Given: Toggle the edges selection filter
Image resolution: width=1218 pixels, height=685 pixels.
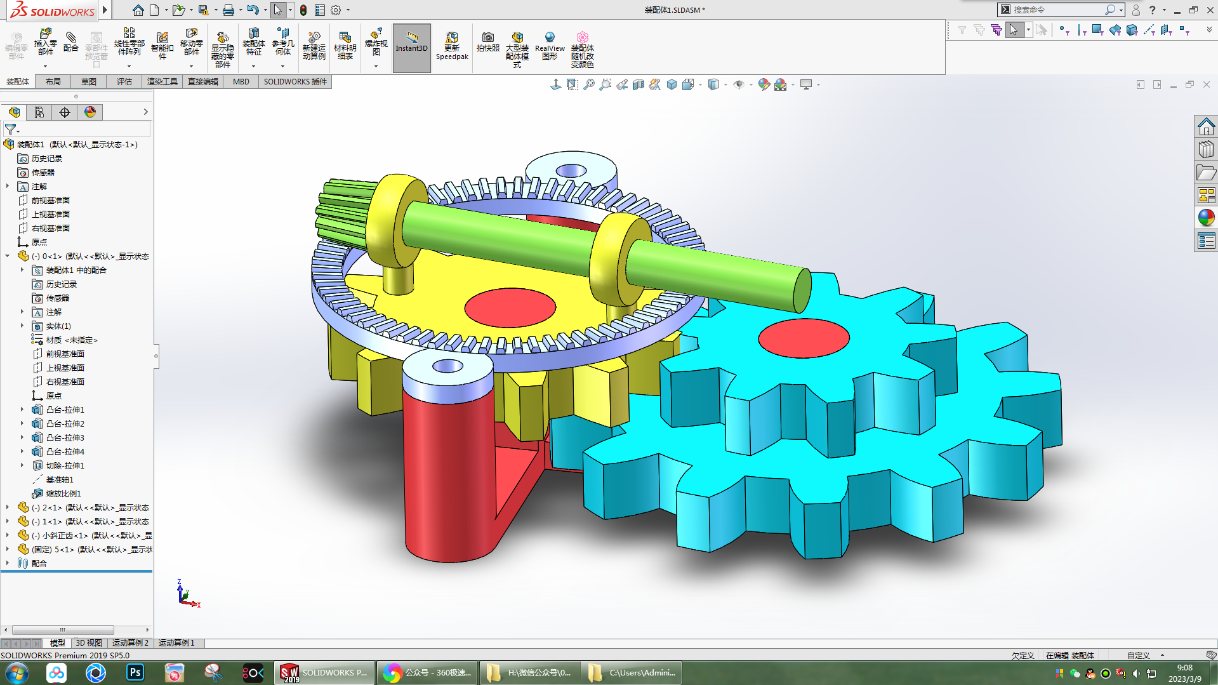Looking at the screenshot, I should pyautogui.click(x=1081, y=30).
